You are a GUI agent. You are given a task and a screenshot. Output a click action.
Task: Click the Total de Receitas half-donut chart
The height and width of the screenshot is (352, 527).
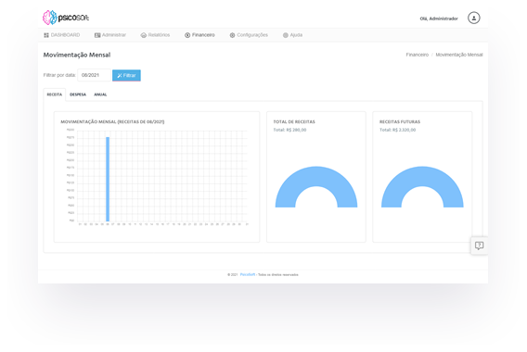[x=316, y=187]
